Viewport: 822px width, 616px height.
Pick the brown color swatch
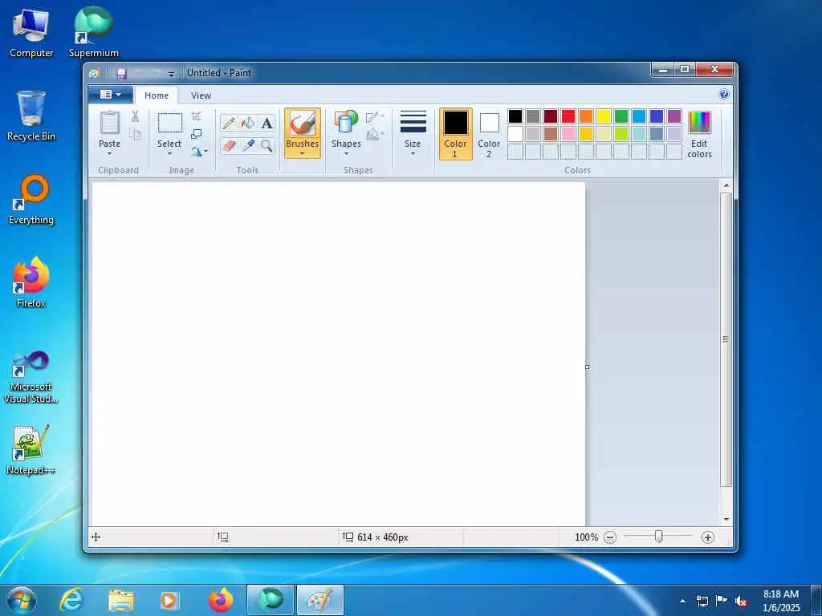pos(551,134)
